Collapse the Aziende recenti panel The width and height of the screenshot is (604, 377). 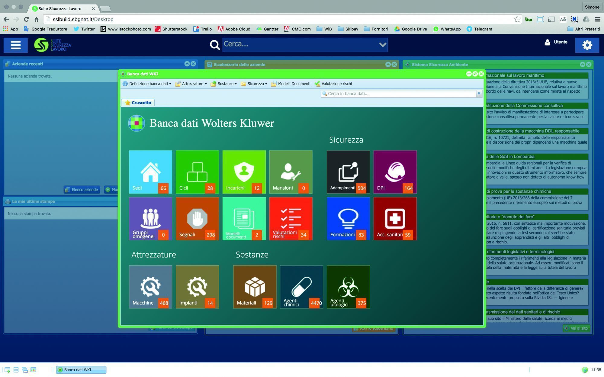click(x=187, y=64)
